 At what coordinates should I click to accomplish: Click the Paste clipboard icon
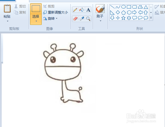point(7,9)
